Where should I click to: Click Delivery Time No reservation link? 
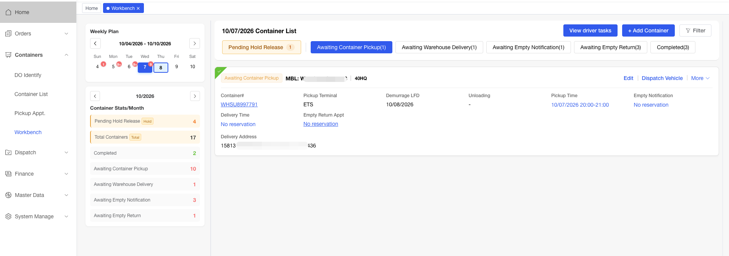(238, 124)
